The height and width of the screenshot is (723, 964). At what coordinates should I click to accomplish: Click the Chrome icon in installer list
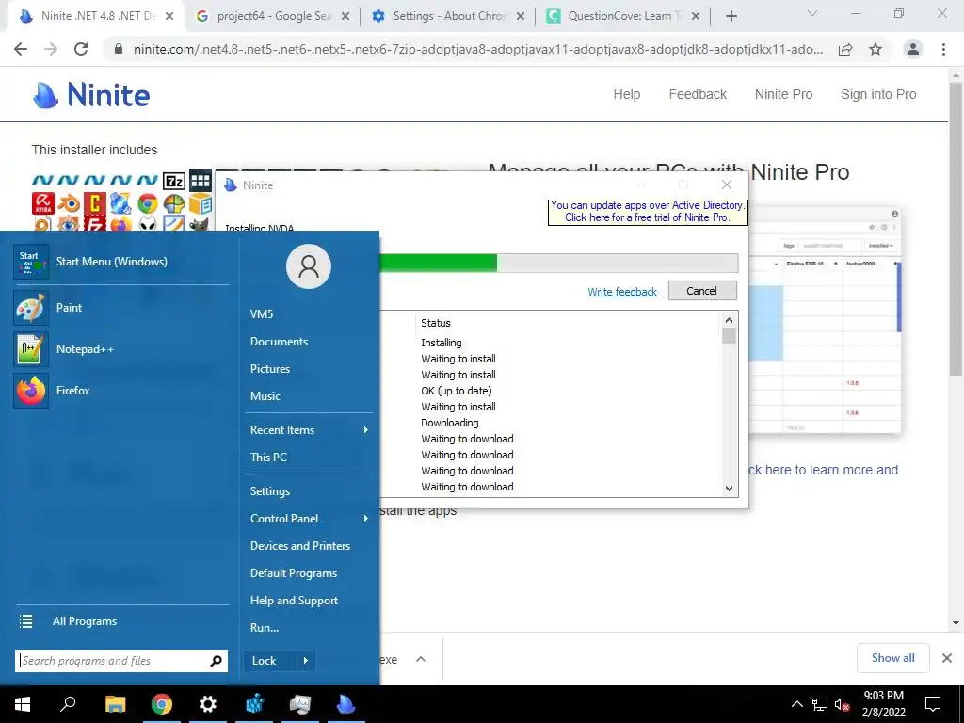click(148, 203)
